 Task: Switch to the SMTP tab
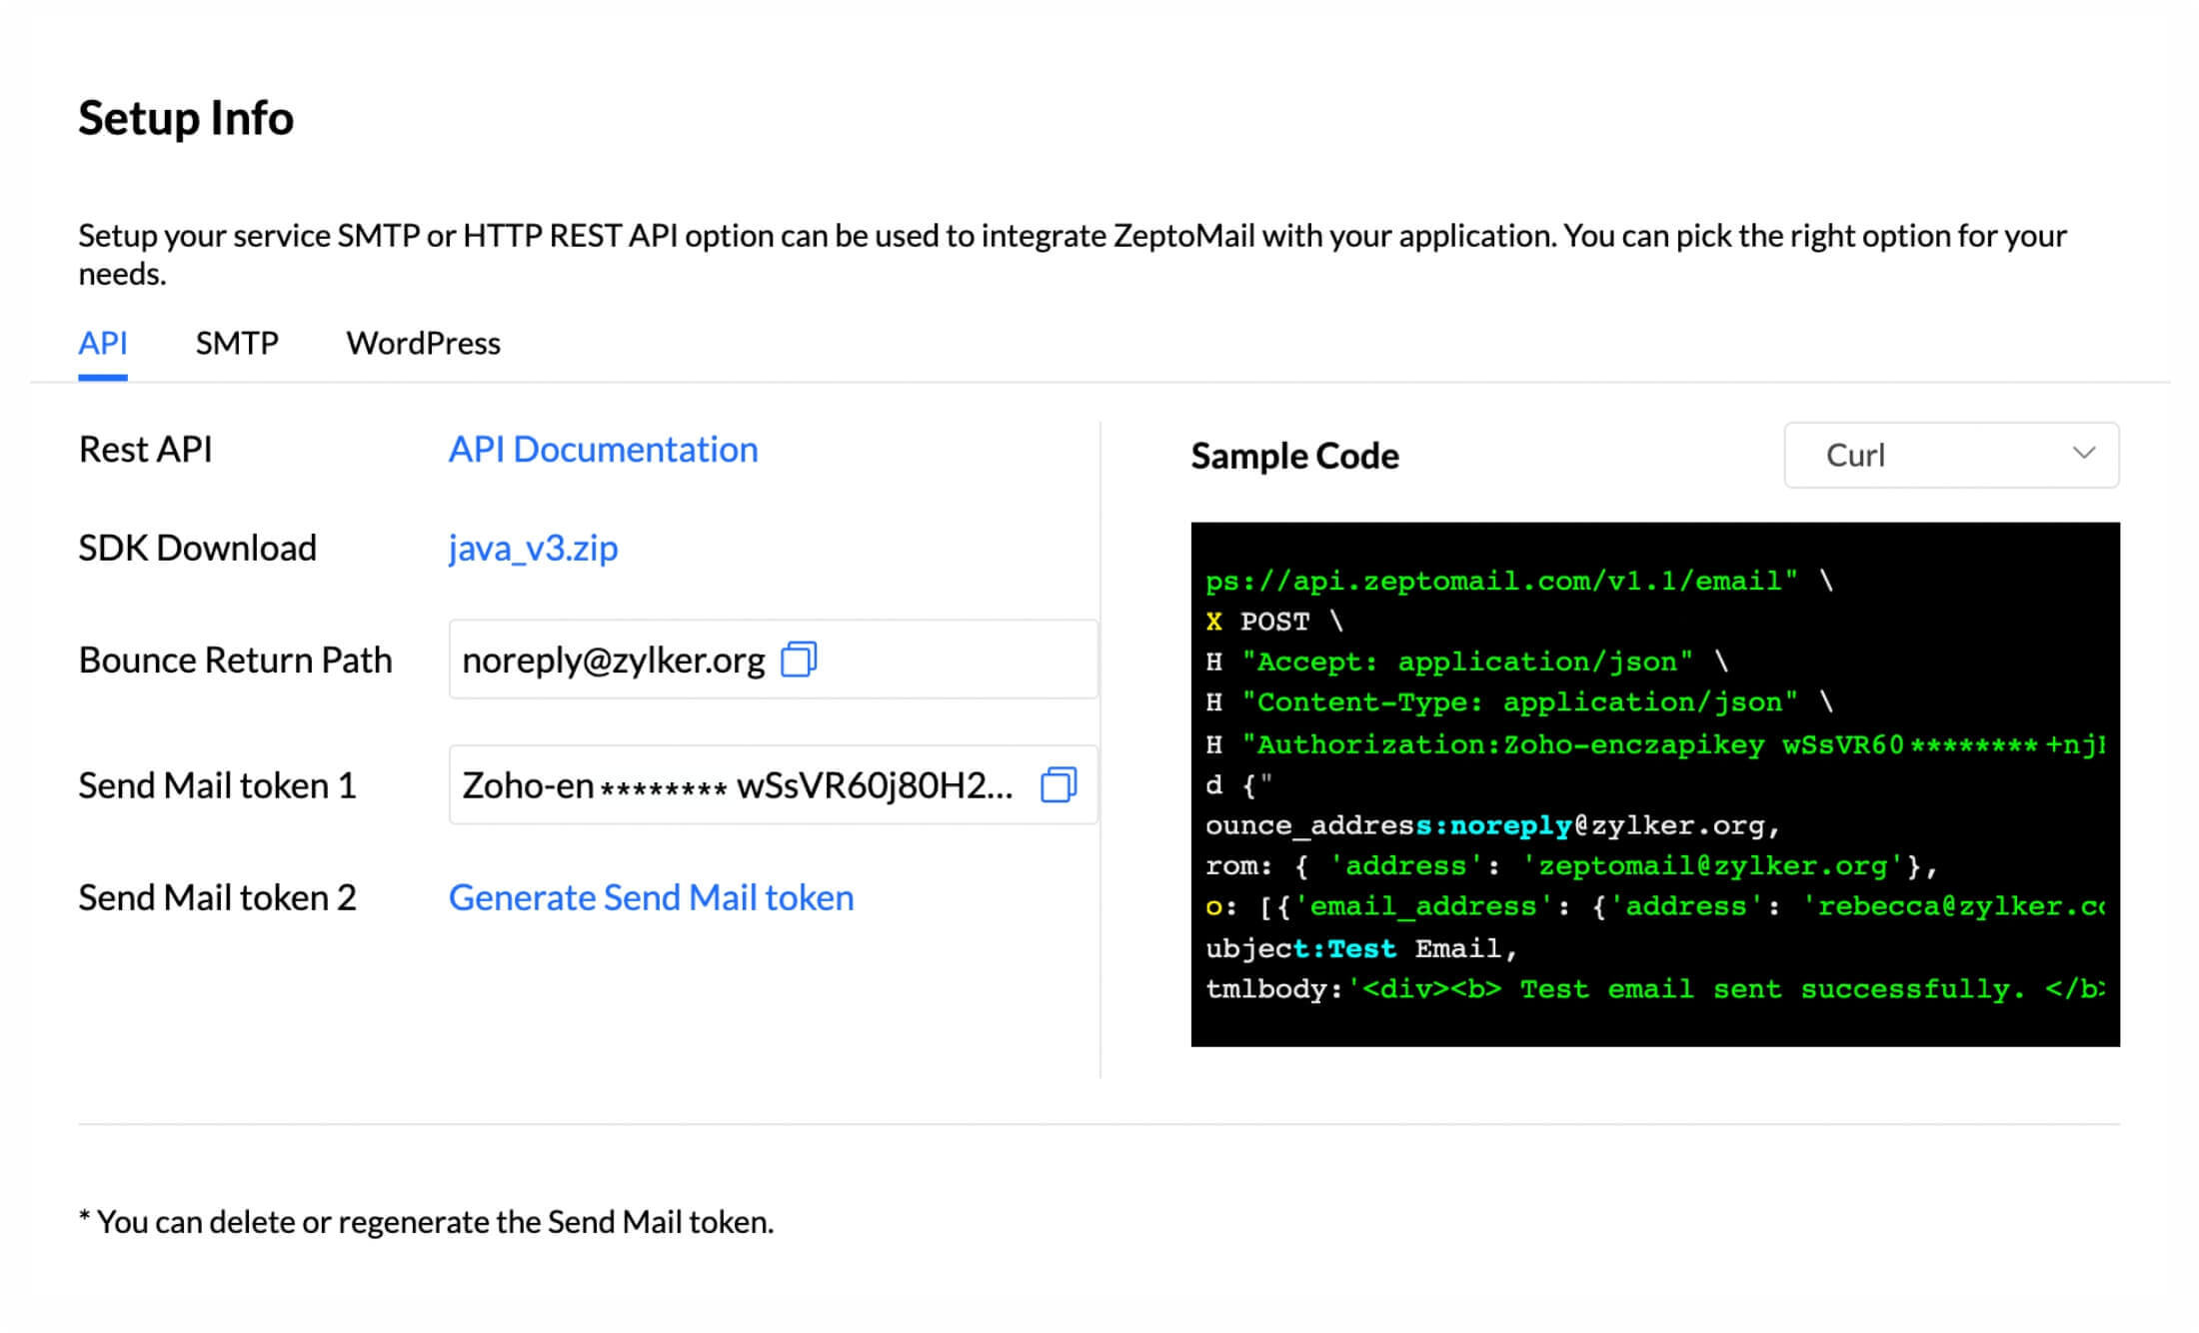tap(237, 343)
